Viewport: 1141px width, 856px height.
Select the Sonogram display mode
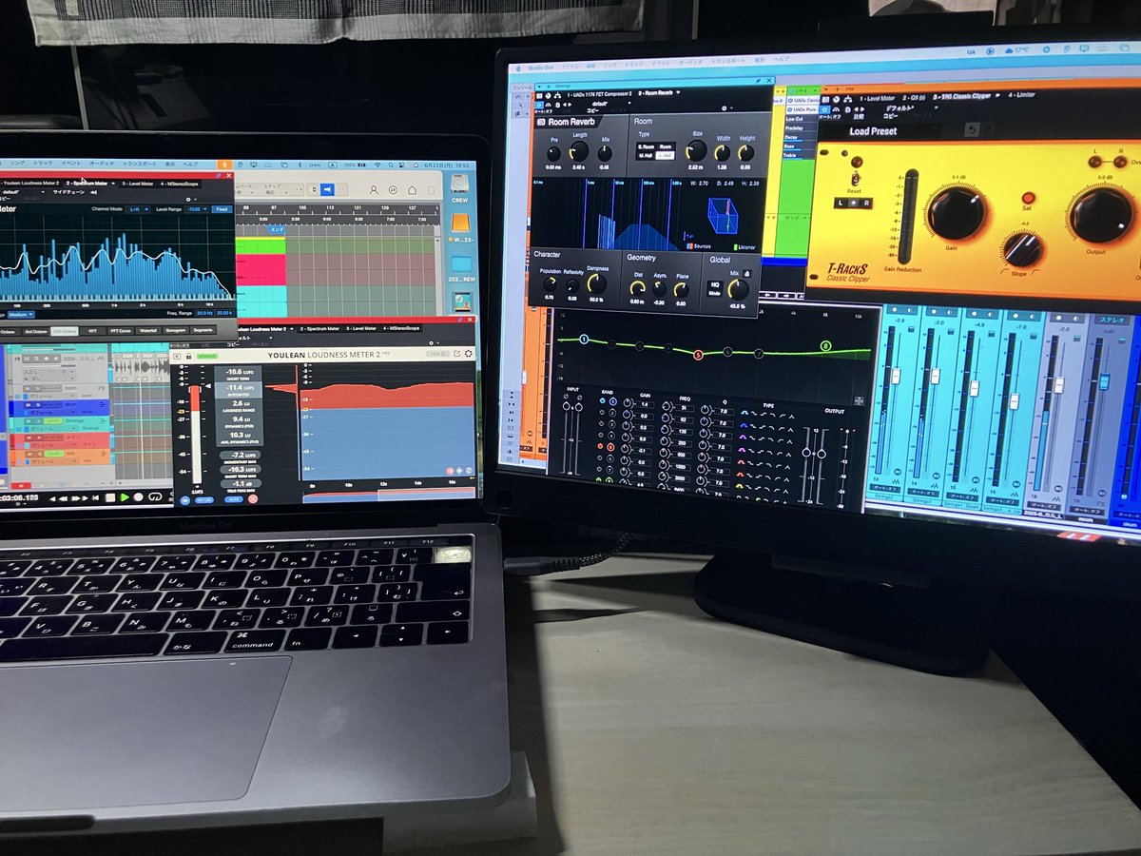[176, 331]
